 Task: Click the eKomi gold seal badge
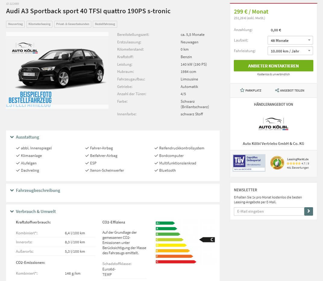point(277,163)
